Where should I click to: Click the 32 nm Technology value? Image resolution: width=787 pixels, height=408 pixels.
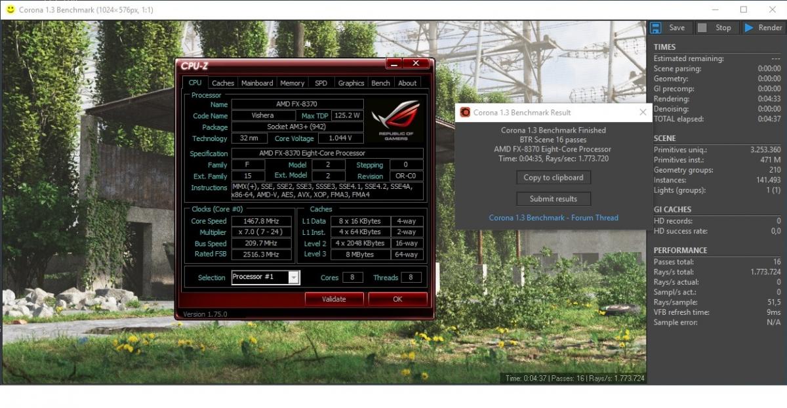pos(249,138)
